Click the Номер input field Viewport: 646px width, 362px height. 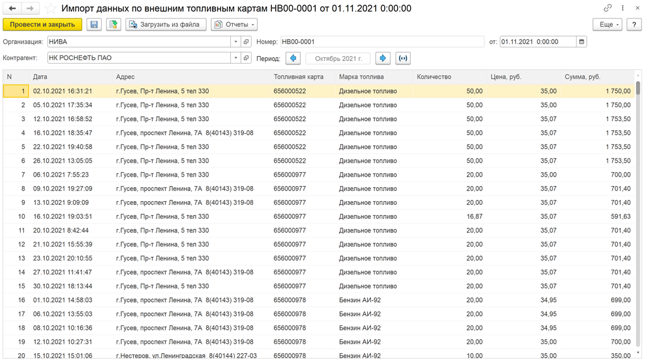(382, 42)
